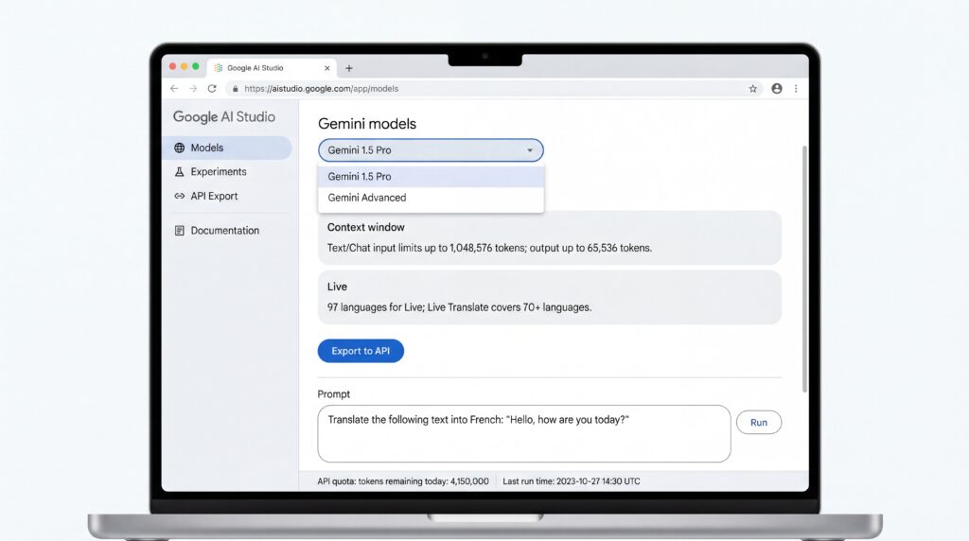The image size is (969, 541).
Task: Click the page vertical scrollbar
Action: tap(804, 269)
